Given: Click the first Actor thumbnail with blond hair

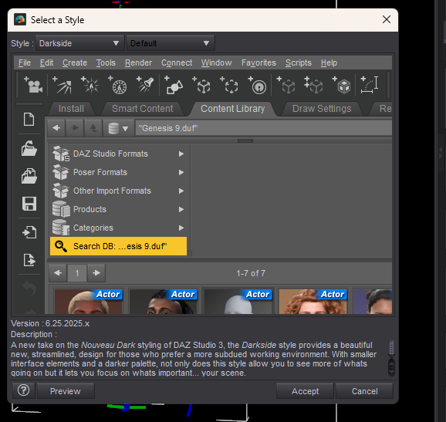Looking at the screenshot, I should pyautogui.click(x=89, y=302).
